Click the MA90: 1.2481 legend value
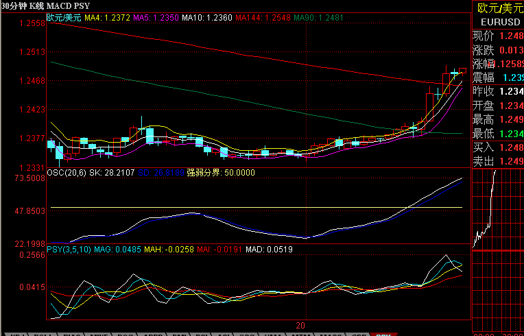 pos(318,18)
